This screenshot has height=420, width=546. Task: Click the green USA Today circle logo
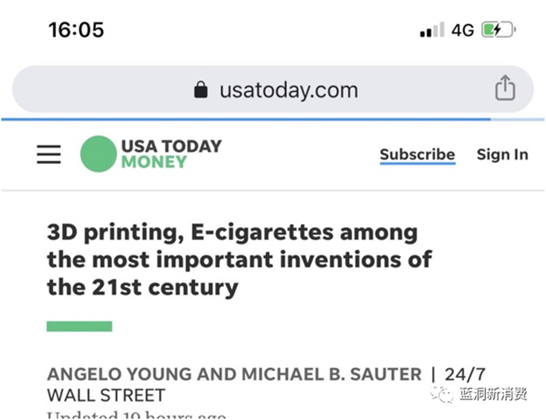pos(98,154)
